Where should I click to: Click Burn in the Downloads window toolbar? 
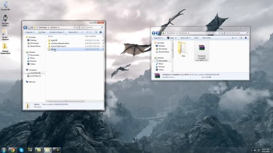pos(197,38)
